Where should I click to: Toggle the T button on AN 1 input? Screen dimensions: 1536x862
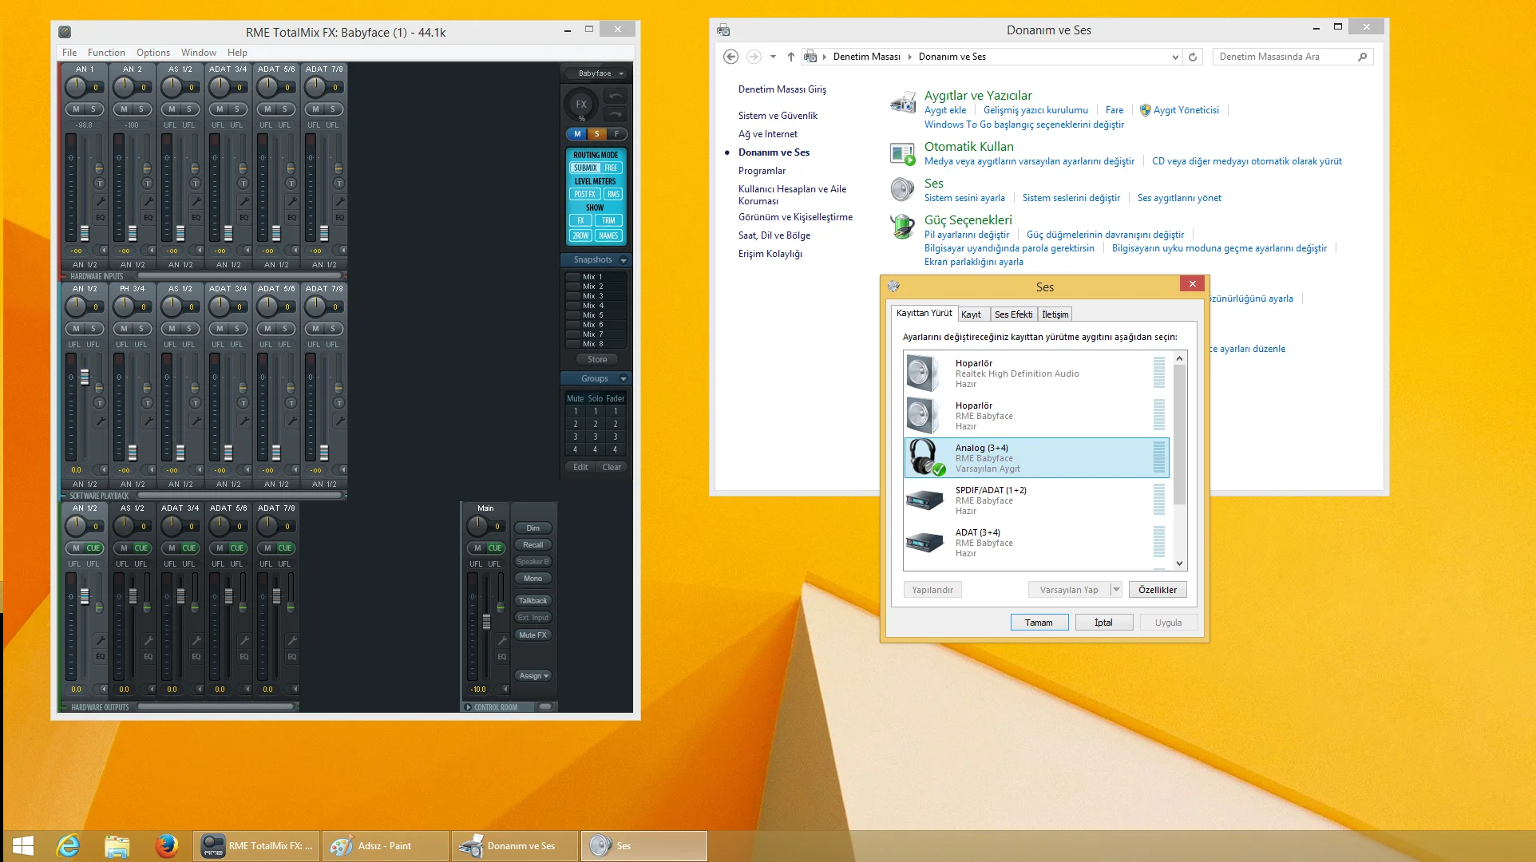100,184
